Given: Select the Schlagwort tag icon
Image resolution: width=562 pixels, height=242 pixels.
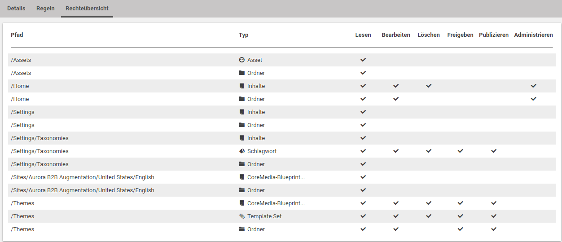Looking at the screenshot, I should coord(242,151).
